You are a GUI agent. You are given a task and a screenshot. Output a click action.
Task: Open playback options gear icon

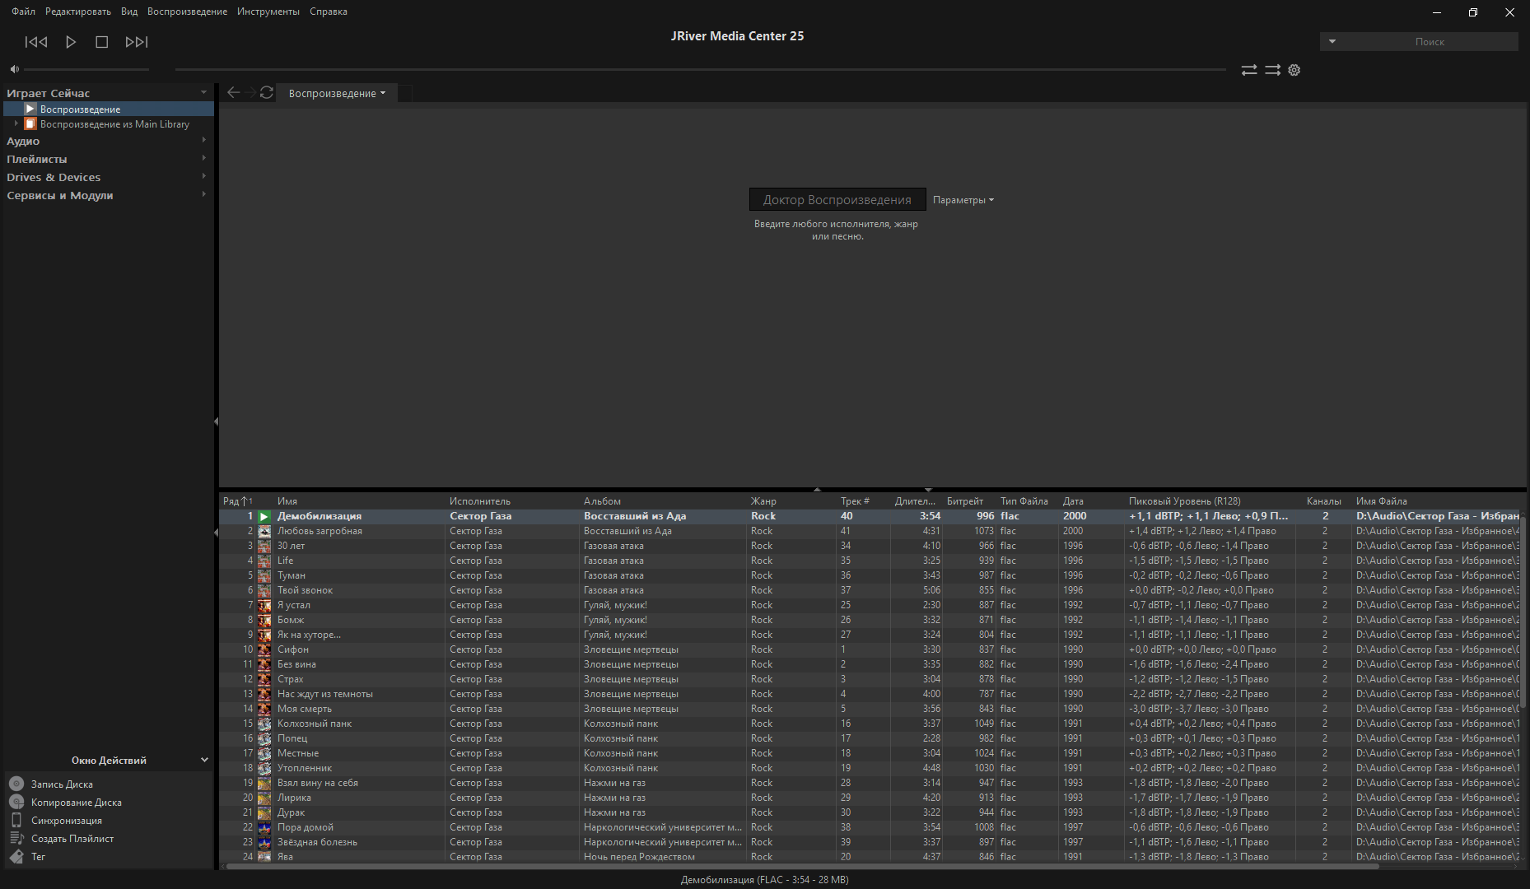(x=1294, y=70)
